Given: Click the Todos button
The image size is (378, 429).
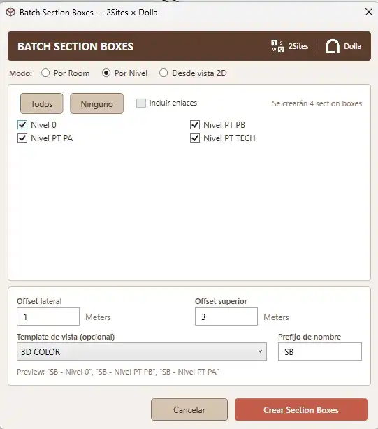Looking at the screenshot, I should click(x=42, y=103).
